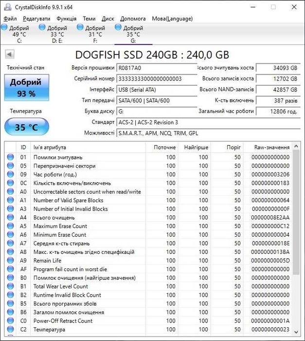
Task: Click total host writes value 12702 GB
Action: [x=278, y=79]
